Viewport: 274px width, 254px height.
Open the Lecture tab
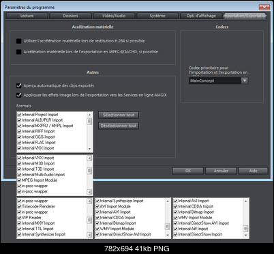tap(27, 16)
